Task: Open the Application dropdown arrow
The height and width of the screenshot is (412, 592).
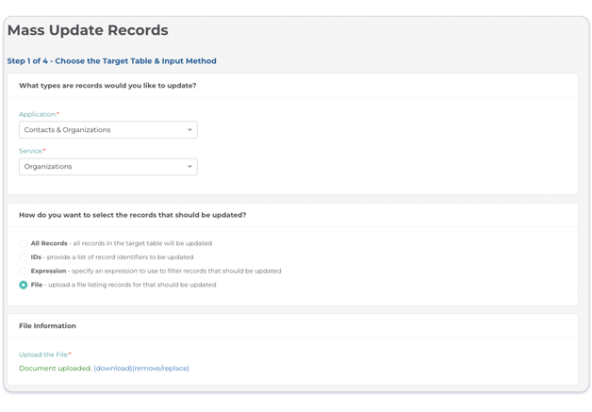Action: click(x=189, y=130)
